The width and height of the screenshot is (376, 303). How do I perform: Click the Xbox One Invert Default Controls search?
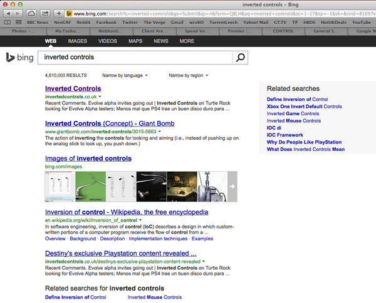click(x=305, y=106)
